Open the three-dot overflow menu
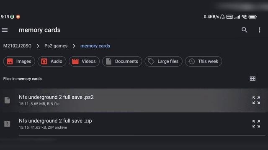This screenshot has height=150, width=268. 260,30
